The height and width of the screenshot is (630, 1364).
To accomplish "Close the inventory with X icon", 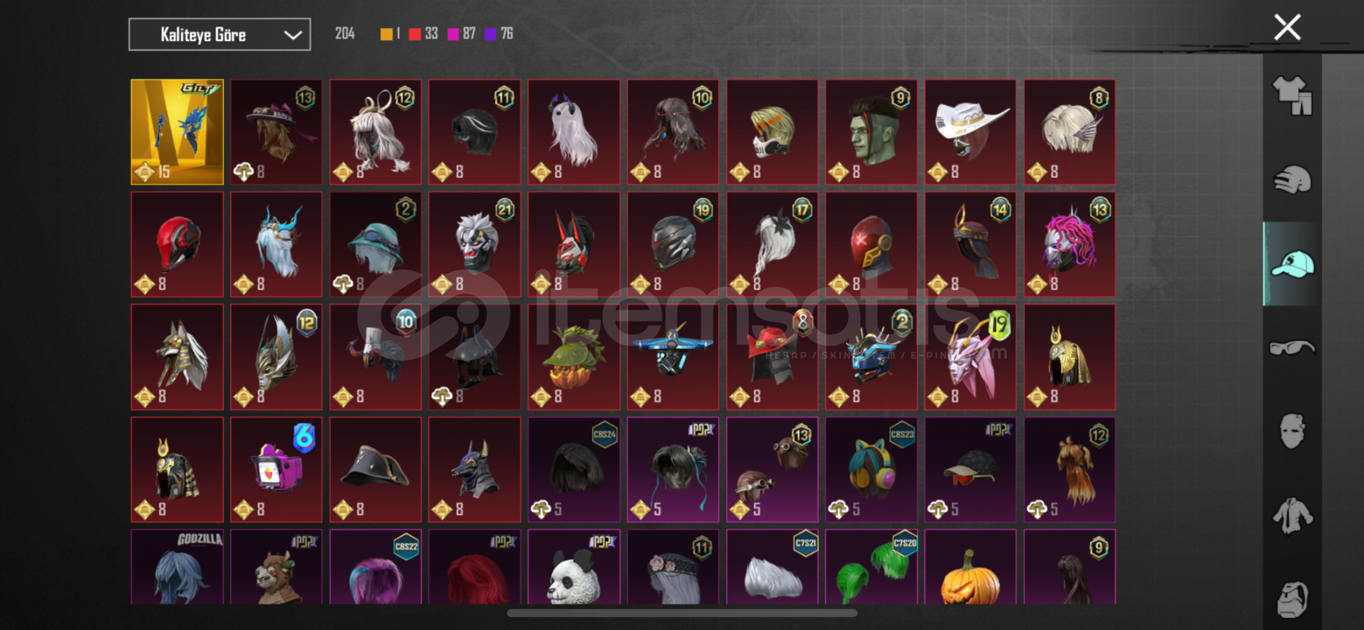I will pos(1287,27).
